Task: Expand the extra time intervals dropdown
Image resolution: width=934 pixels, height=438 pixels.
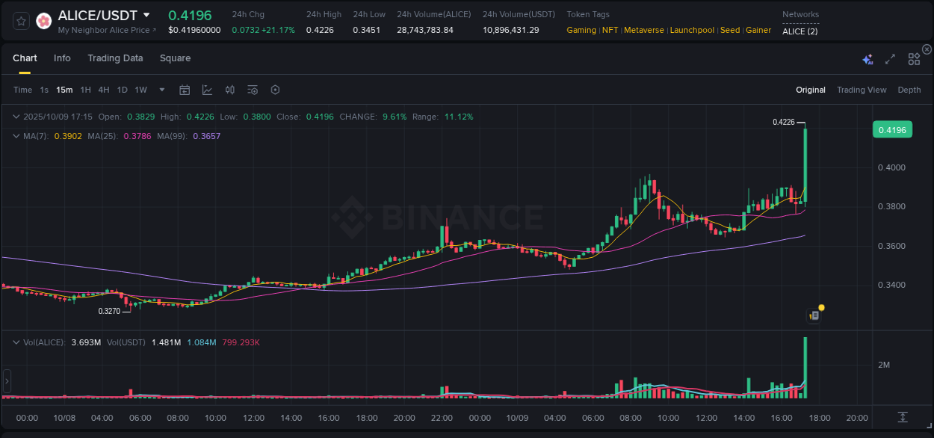Action: click(161, 90)
